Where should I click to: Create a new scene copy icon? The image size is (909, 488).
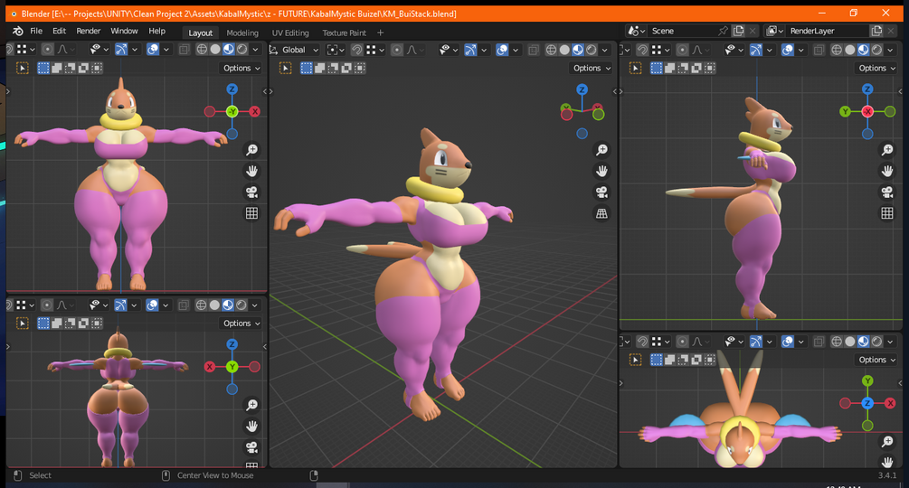738,32
